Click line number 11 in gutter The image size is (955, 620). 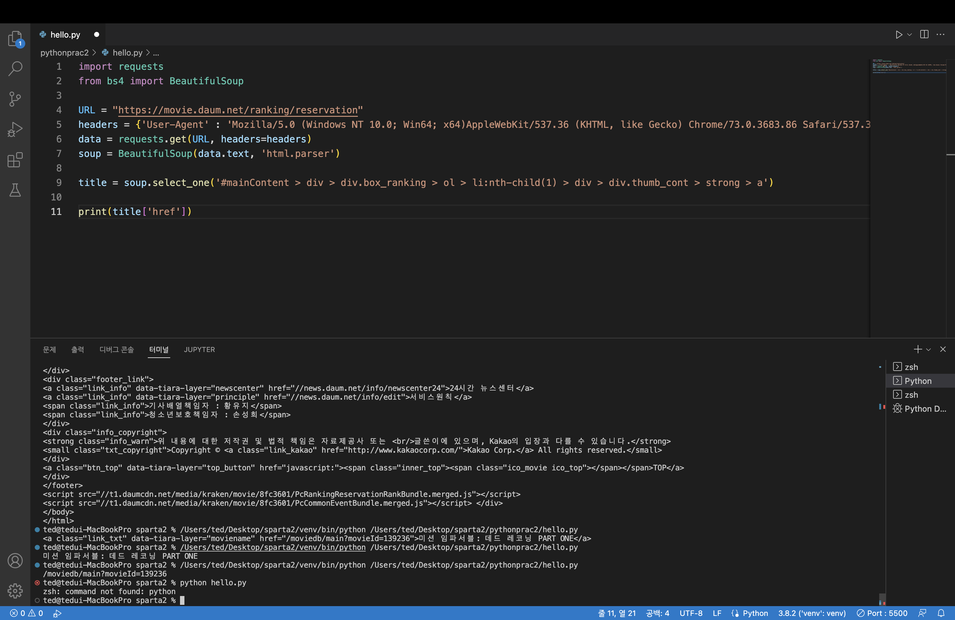[x=56, y=212]
